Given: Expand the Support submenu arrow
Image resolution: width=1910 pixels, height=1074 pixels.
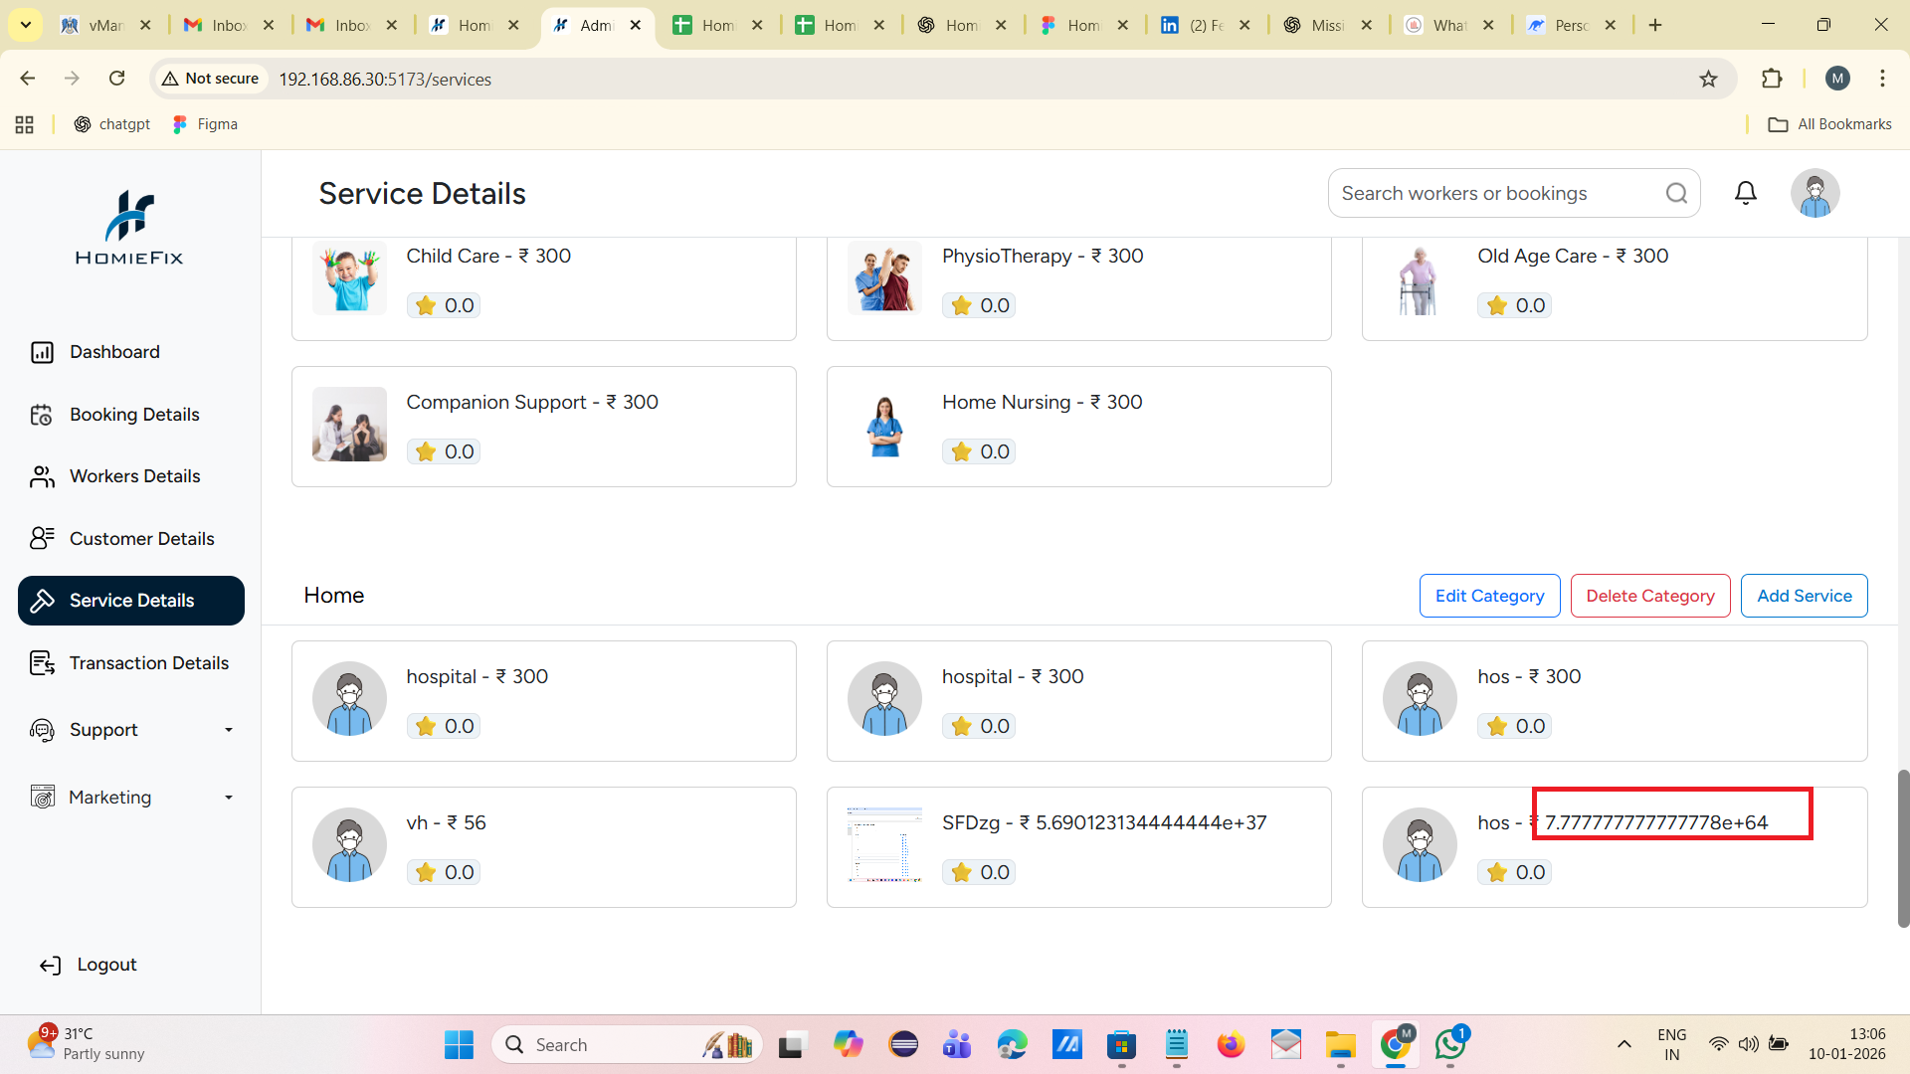Looking at the screenshot, I should [x=229, y=730].
